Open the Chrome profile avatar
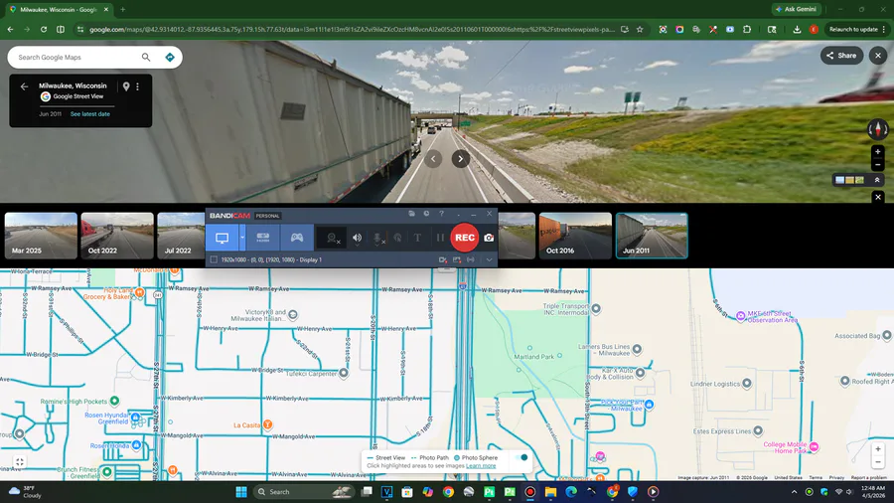 pos(814,29)
